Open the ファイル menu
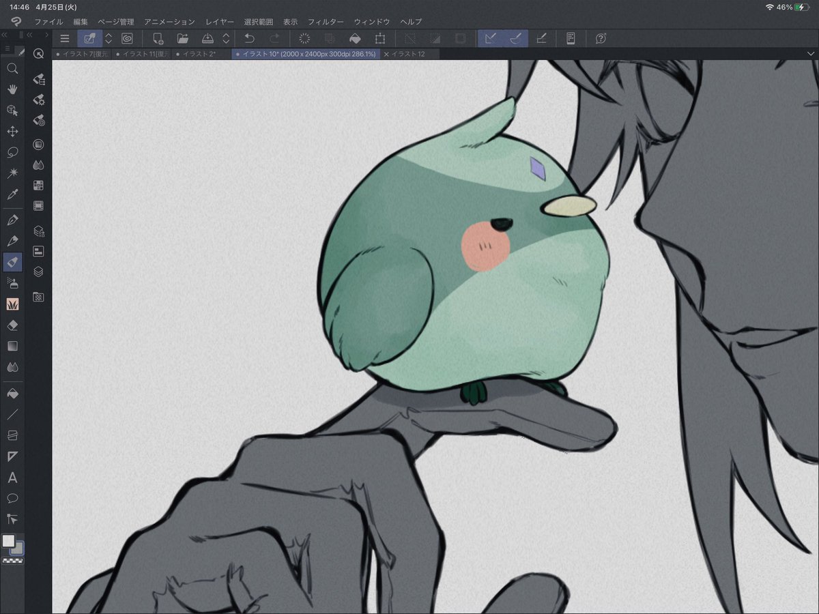 tap(48, 22)
